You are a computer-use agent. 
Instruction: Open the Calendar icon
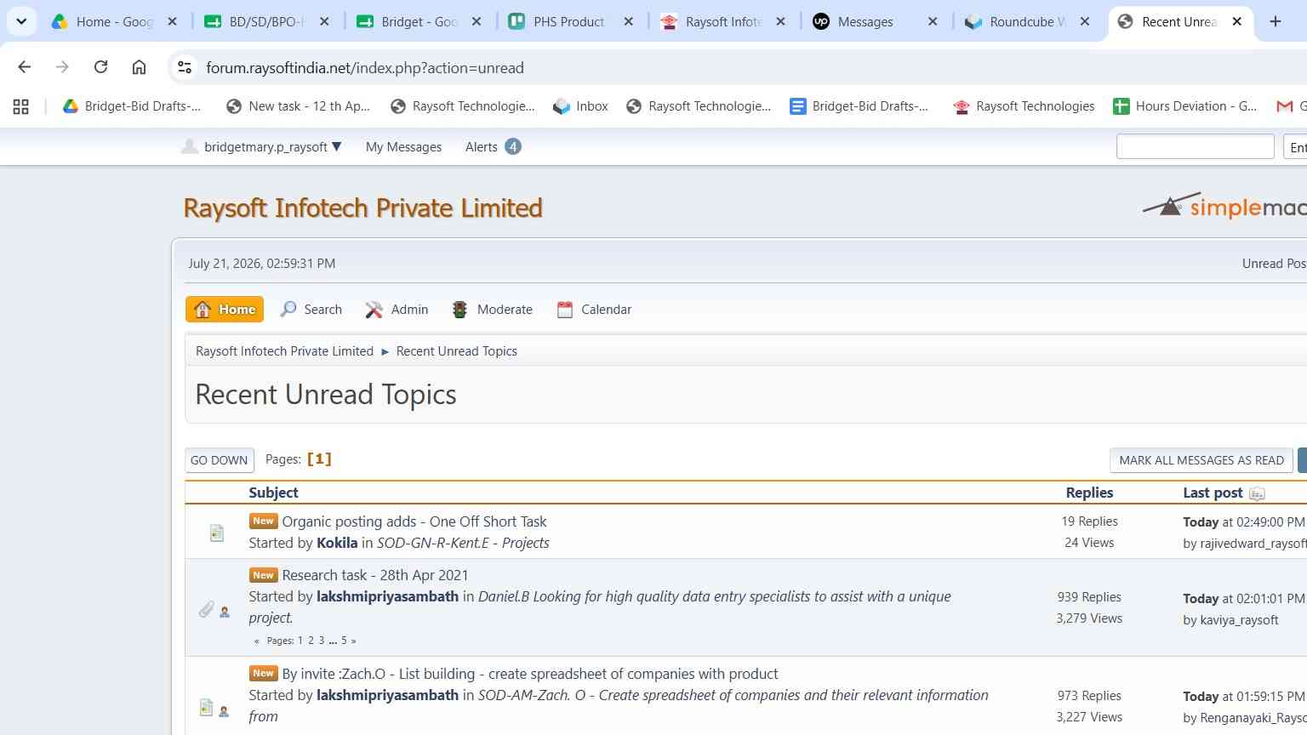tap(565, 310)
